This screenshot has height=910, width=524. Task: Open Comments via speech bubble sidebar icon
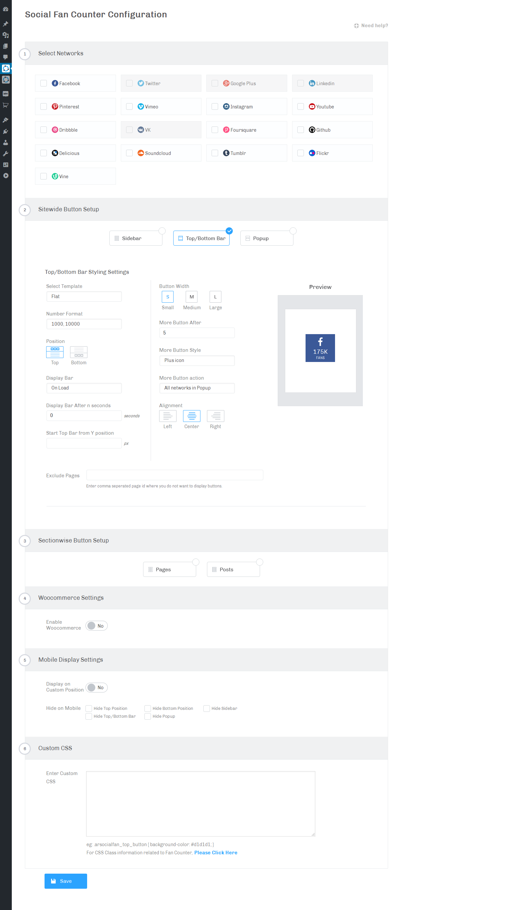5,57
